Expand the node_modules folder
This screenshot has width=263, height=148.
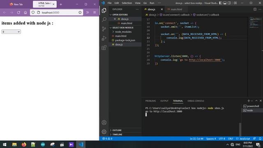click(123, 32)
